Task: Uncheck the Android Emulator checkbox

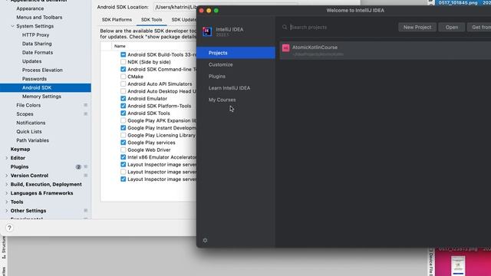Action: pyautogui.click(x=123, y=99)
